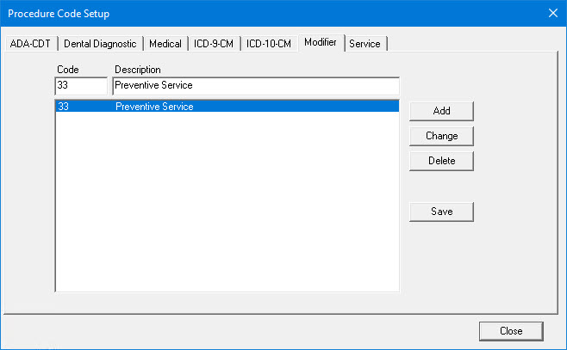Click into the Code input field
567x350 pixels.
[x=81, y=86]
